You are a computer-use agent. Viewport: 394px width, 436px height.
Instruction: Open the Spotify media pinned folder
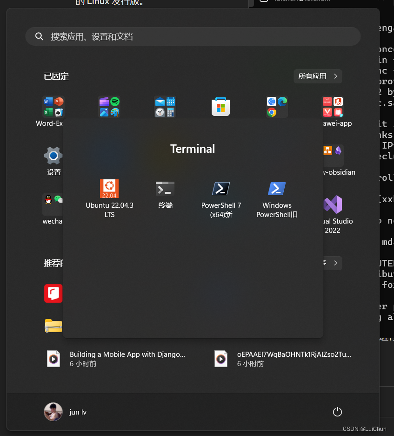tap(109, 107)
